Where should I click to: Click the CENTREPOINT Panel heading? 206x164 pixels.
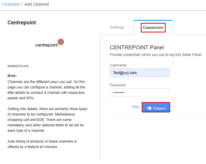pyautogui.click(x=137, y=48)
